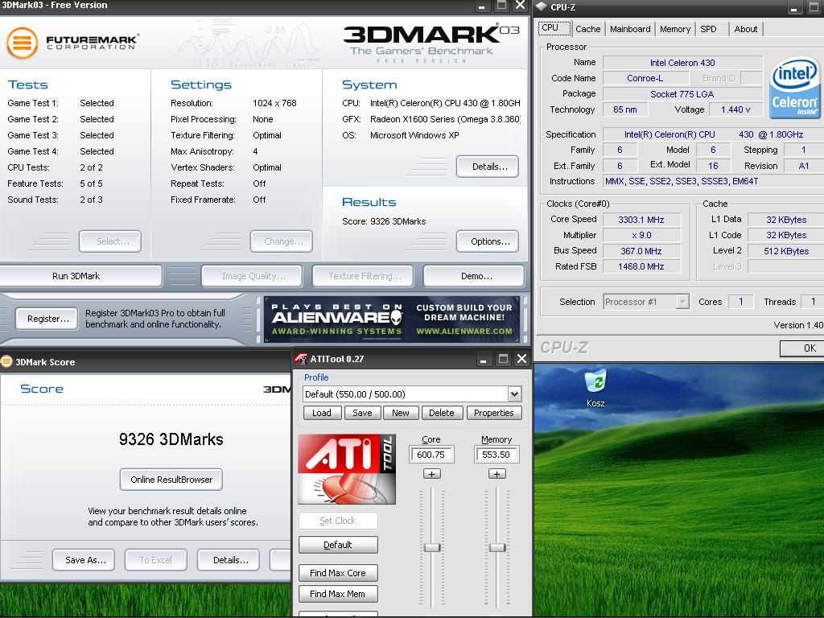Open system Details in 3DMark03
The image size is (824, 618).
pos(488,167)
